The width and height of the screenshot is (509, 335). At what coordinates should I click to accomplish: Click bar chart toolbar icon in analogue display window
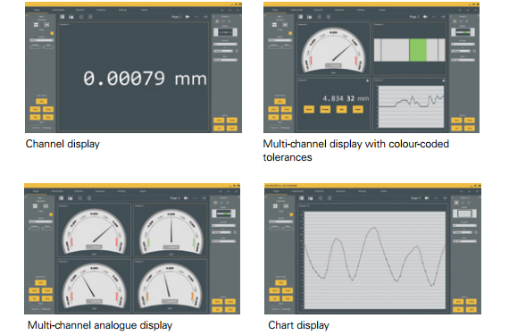(71, 198)
